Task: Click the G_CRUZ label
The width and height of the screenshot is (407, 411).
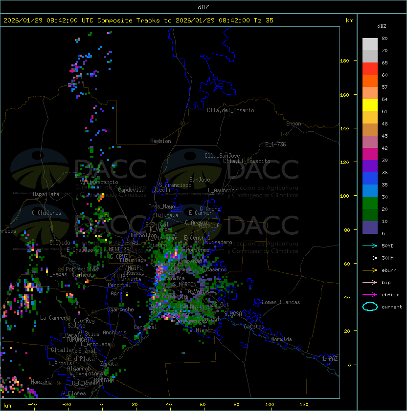Action: [x=119, y=256]
